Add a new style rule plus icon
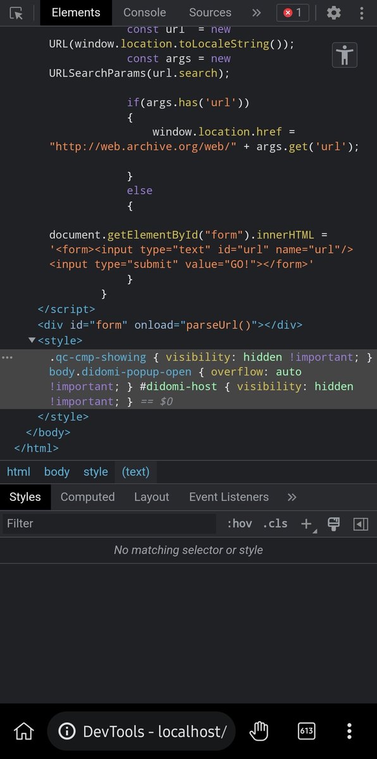This screenshot has height=759, width=377. pyautogui.click(x=307, y=524)
